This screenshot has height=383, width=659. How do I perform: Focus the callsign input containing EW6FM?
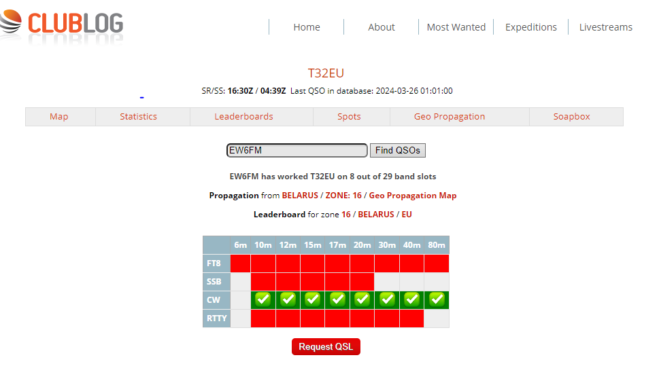[x=297, y=150]
